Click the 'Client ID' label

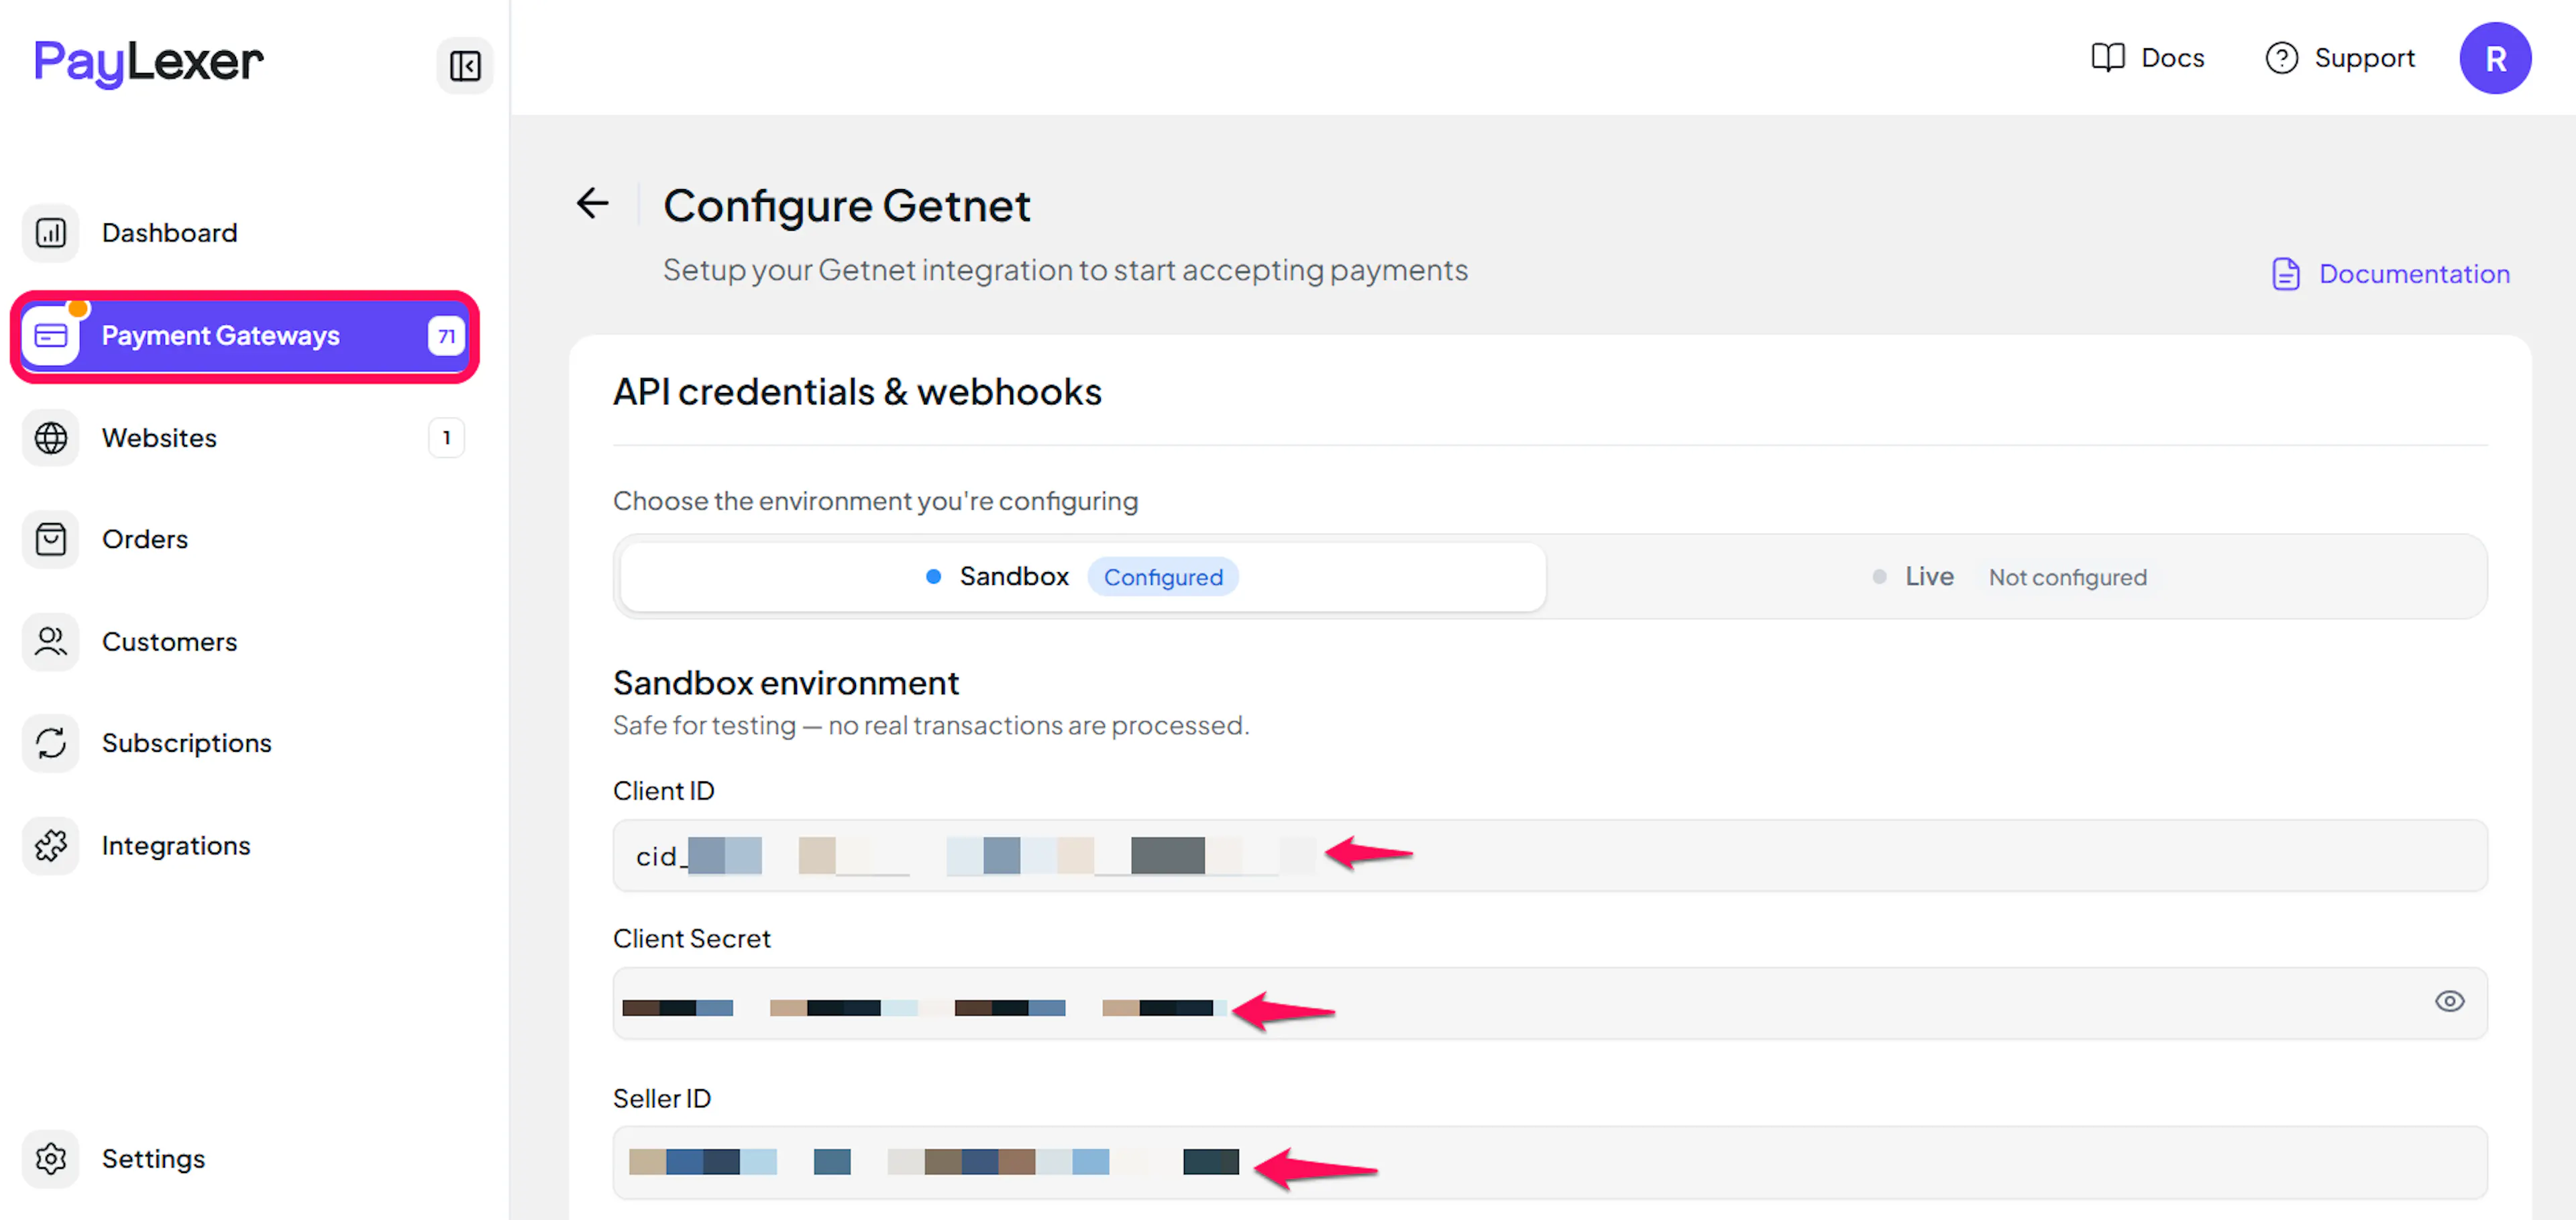click(663, 791)
